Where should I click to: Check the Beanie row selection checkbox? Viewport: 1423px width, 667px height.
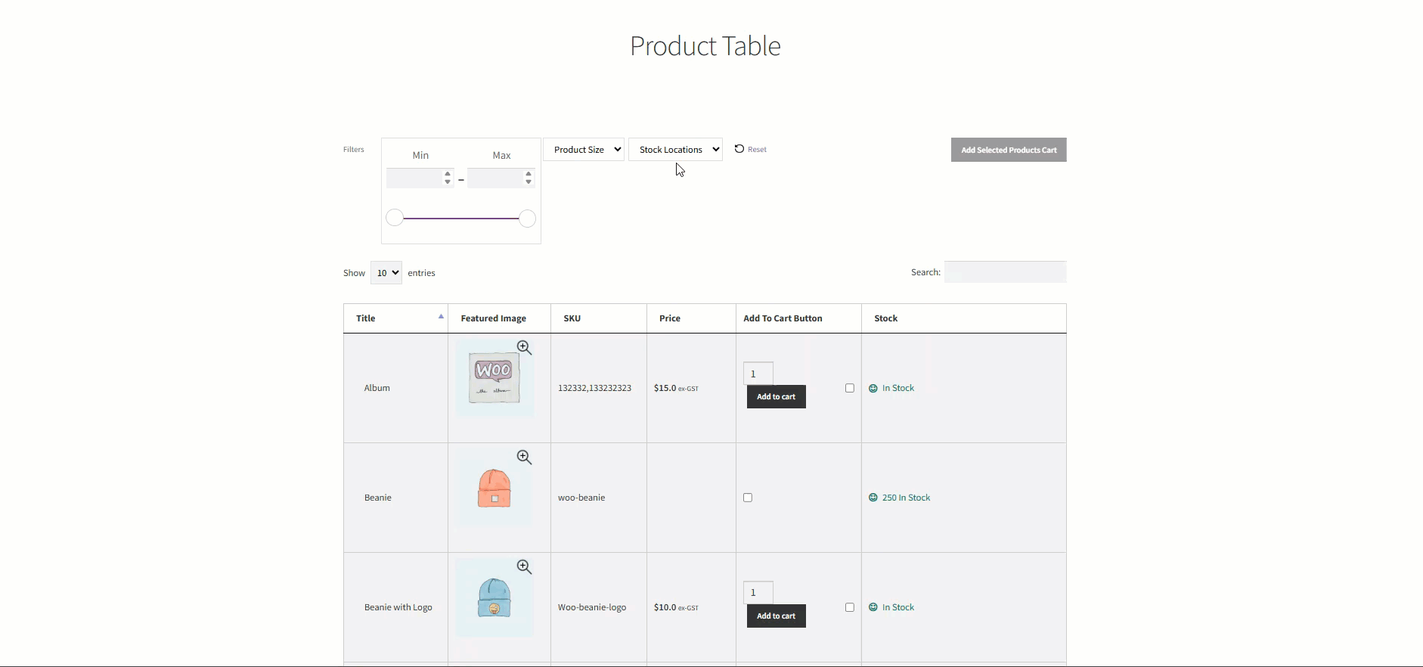click(x=748, y=498)
